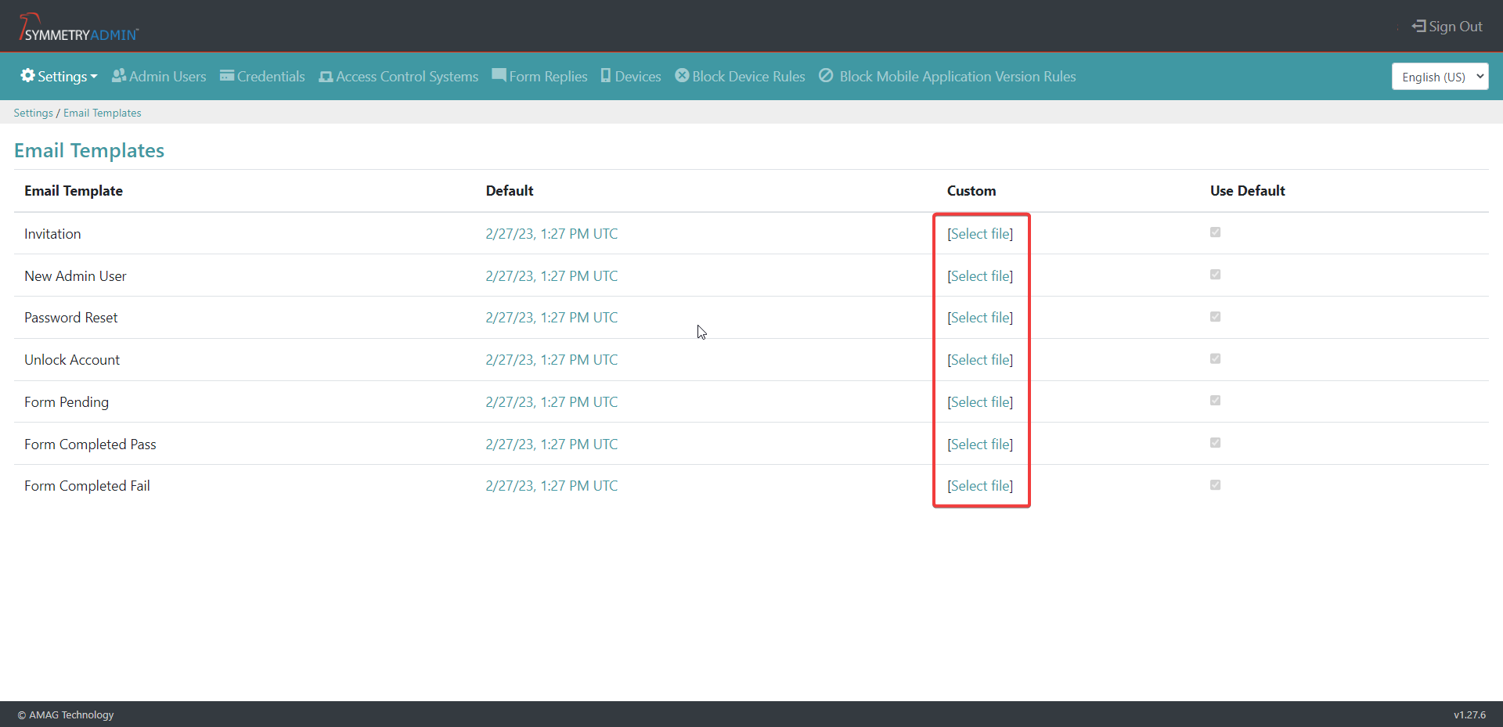Click the Block Mobile Application ban icon
The height and width of the screenshot is (727, 1503).
[x=826, y=76]
